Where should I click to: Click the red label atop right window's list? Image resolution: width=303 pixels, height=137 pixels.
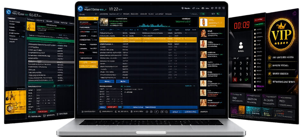pyautogui.click(x=259, y=20)
